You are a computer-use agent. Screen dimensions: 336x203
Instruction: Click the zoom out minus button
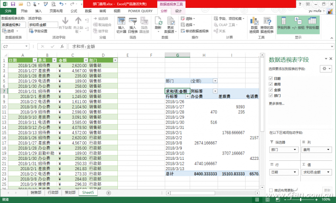pos(285,200)
